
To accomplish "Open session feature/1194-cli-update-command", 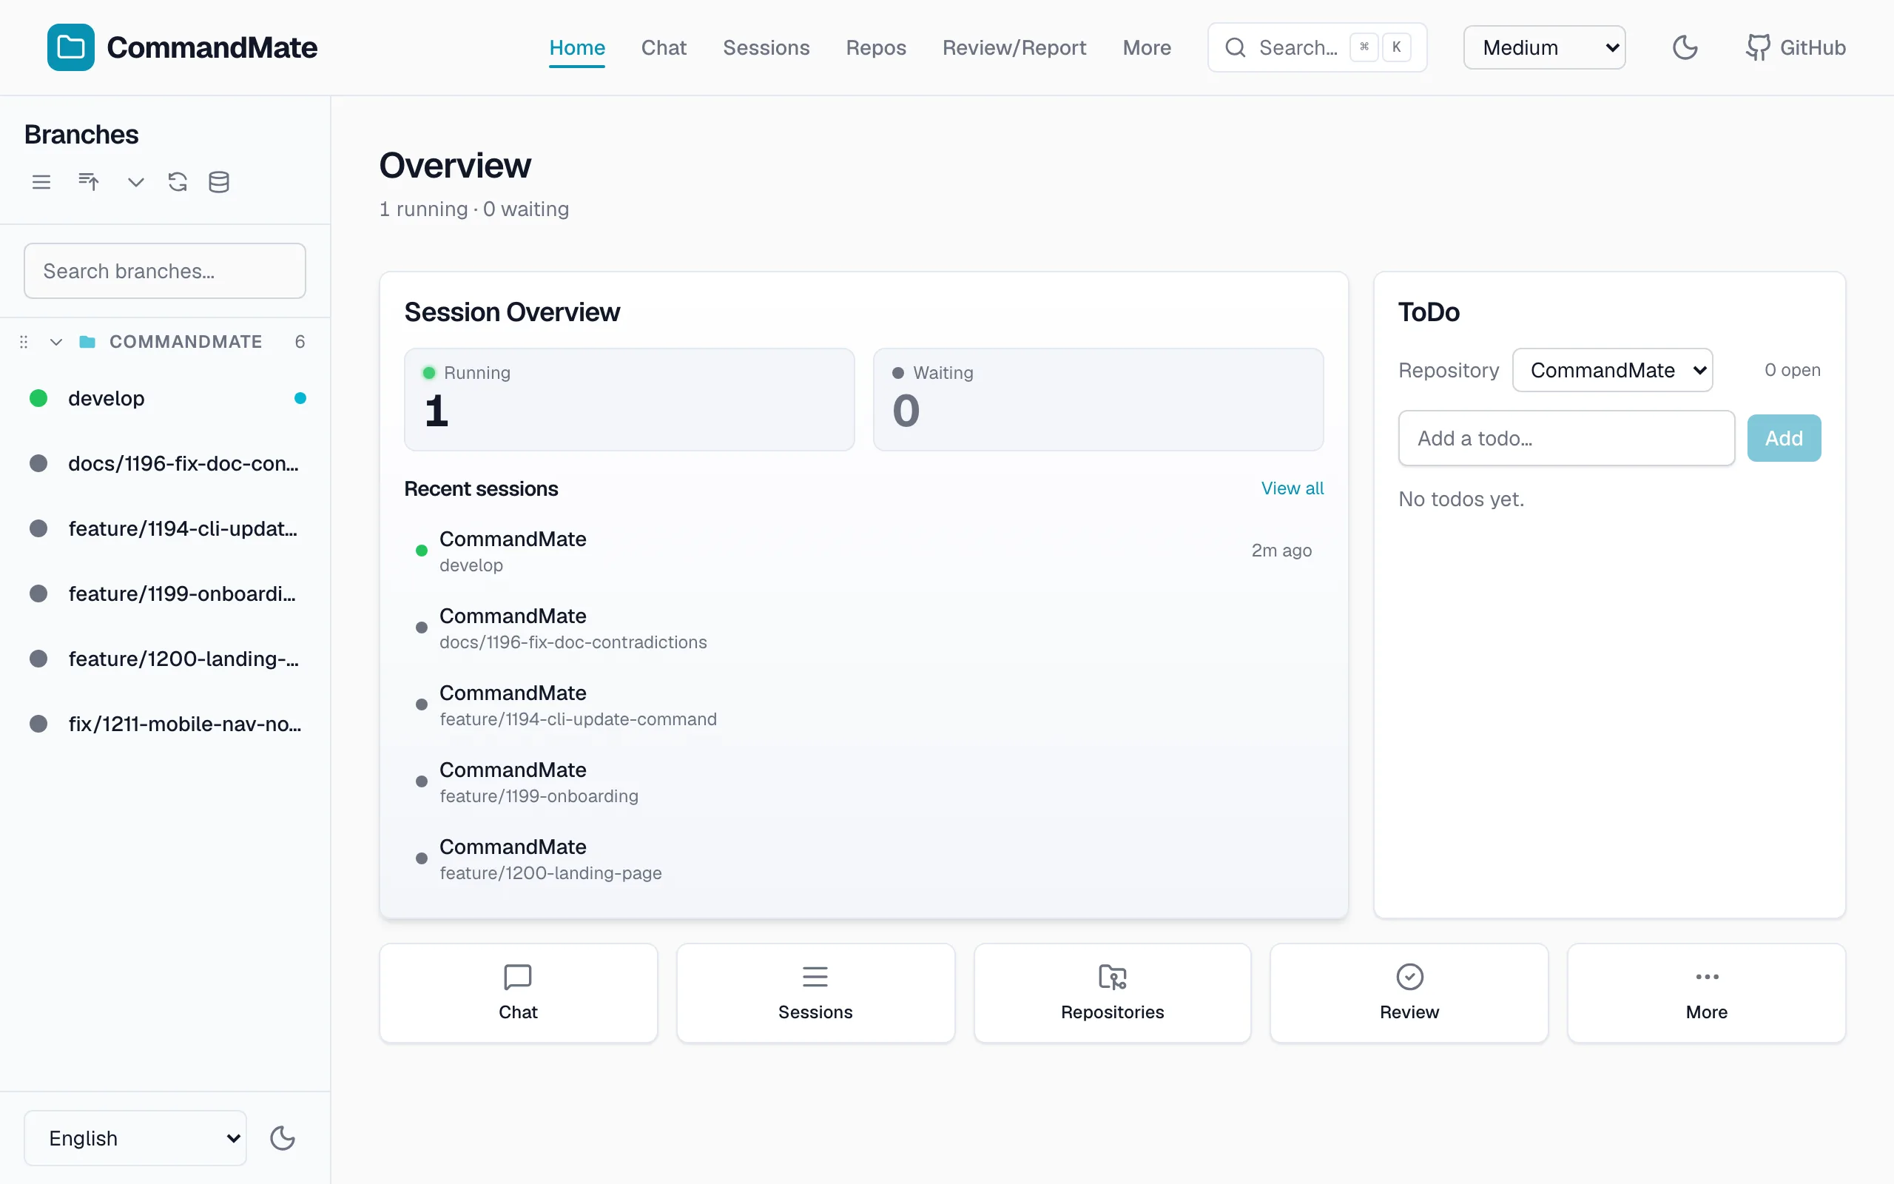I will coord(864,704).
